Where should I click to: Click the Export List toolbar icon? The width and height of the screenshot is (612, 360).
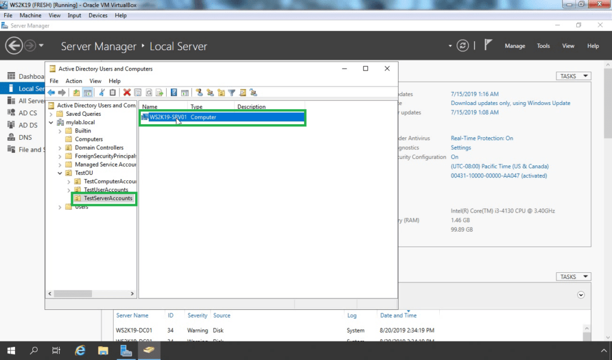click(160, 92)
